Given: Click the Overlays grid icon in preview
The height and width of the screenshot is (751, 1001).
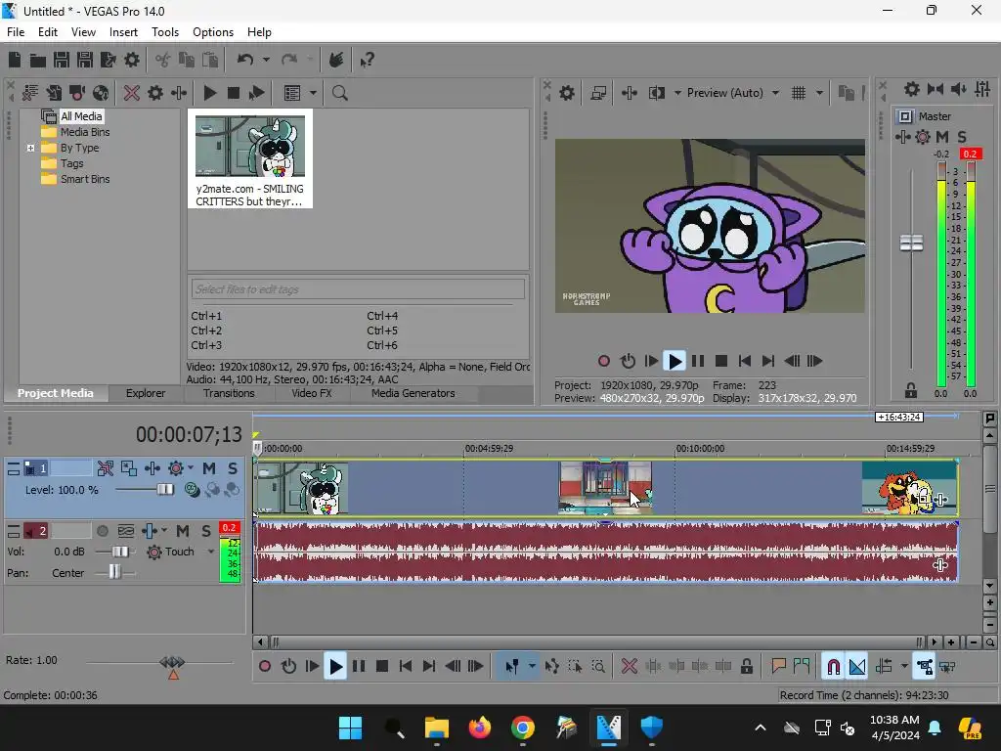Looking at the screenshot, I should coord(799,93).
